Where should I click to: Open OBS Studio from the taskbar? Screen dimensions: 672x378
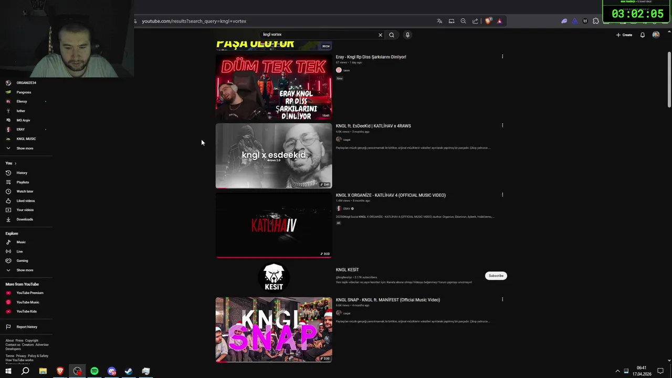click(x=77, y=371)
